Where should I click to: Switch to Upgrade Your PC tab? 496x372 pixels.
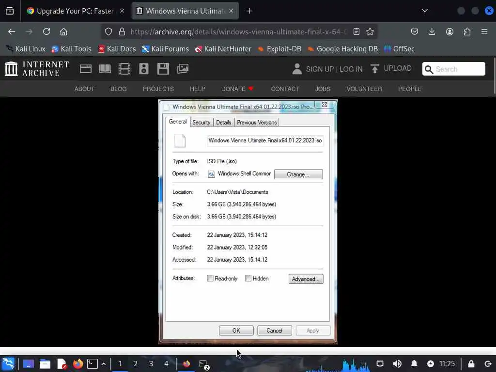click(75, 11)
